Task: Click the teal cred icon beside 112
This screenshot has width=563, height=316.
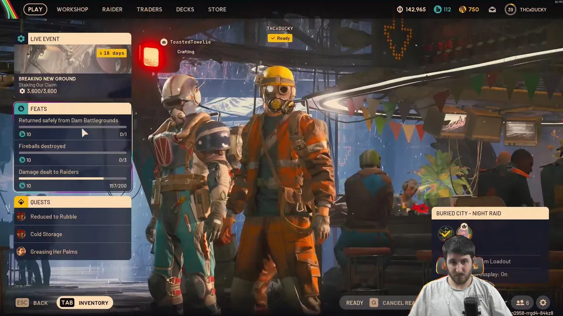Action: (x=437, y=9)
